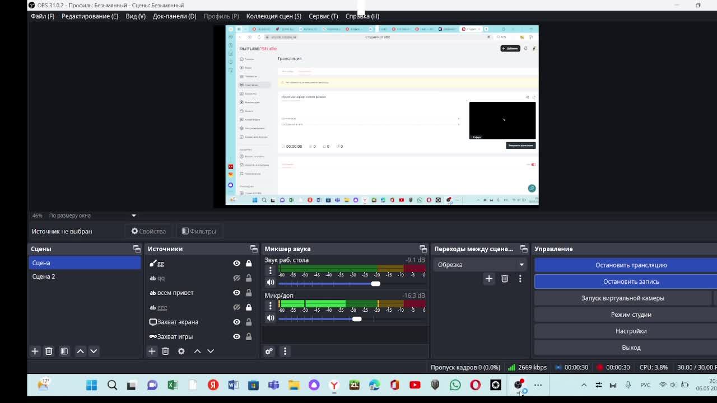Unlock the gg source
This screenshot has width=717, height=403.
tap(249, 264)
